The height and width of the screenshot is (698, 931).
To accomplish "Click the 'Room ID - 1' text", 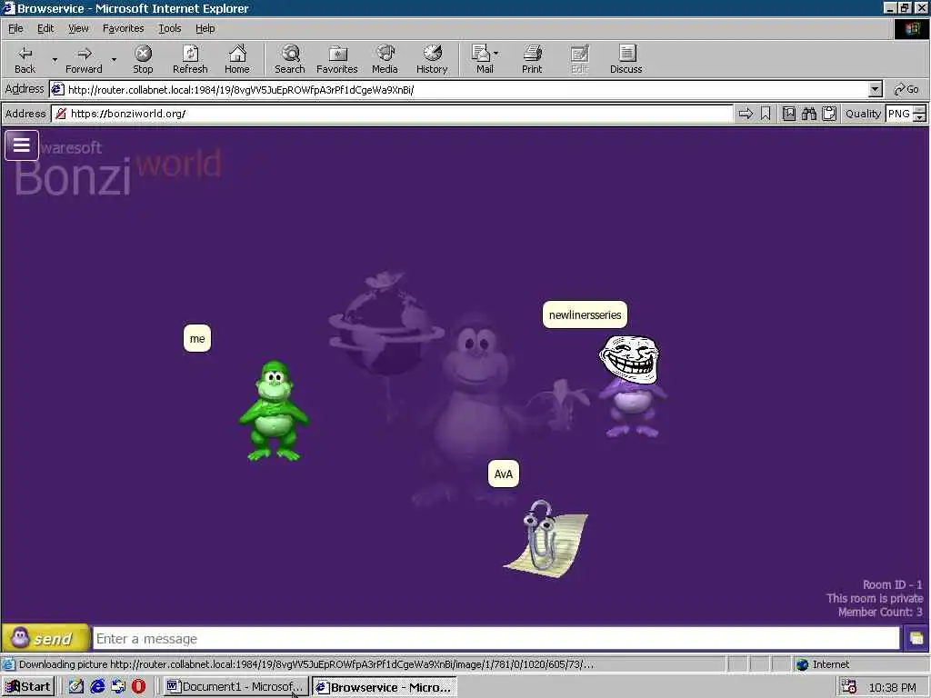I will pyautogui.click(x=893, y=584).
